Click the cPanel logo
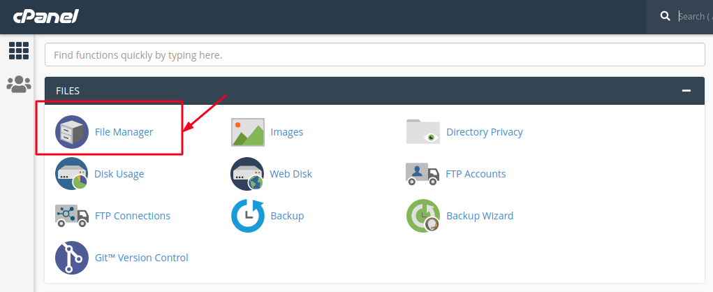 (46, 16)
